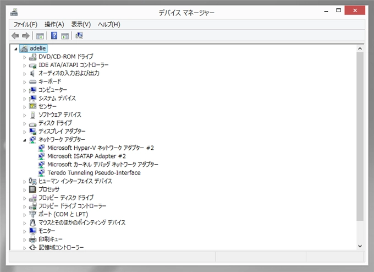The height and width of the screenshot is (272, 374).
Task: Click the speaker icon for audio inputs and outputs
Action: click(x=32, y=73)
